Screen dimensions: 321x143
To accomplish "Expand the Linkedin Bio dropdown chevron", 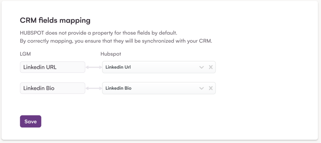I will pos(202,88).
